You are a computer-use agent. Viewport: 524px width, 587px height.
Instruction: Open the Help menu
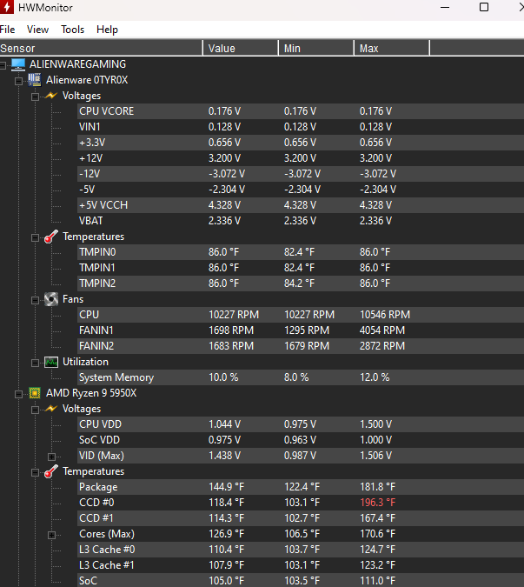coord(107,30)
